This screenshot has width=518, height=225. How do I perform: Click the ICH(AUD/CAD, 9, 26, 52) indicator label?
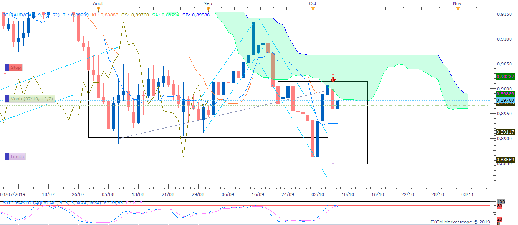tap(31, 15)
